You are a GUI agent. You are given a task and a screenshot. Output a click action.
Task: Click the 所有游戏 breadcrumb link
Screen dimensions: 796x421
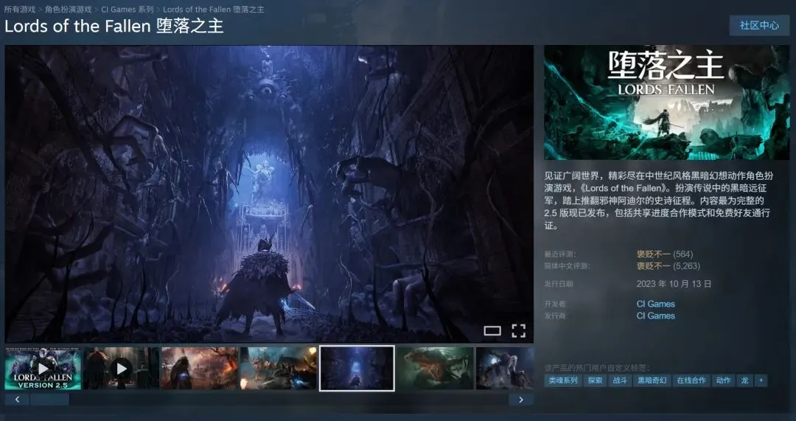click(20, 9)
